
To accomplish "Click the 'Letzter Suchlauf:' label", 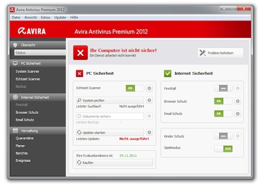I will click(89, 106).
